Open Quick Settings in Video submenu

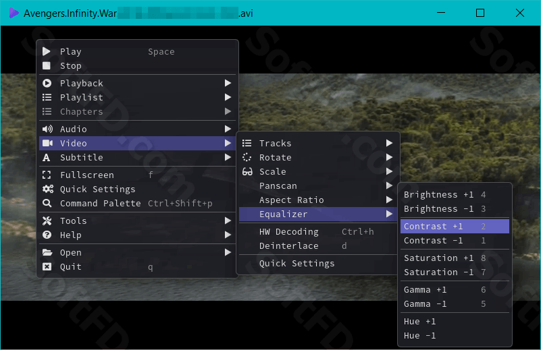[317, 264]
